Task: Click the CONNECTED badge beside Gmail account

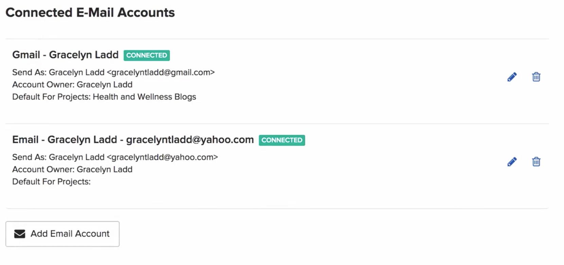Action: pyautogui.click(x=146, y=55)
